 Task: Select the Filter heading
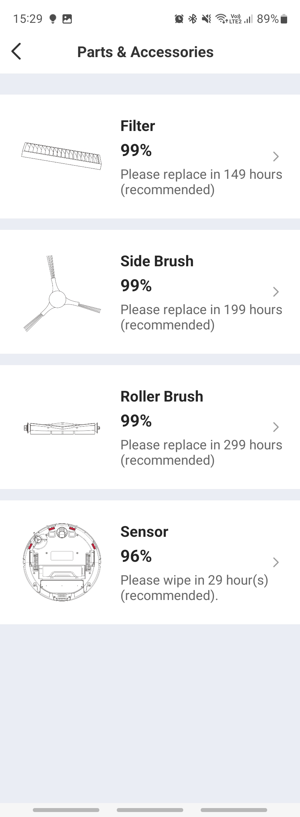(x=138, y=126)
